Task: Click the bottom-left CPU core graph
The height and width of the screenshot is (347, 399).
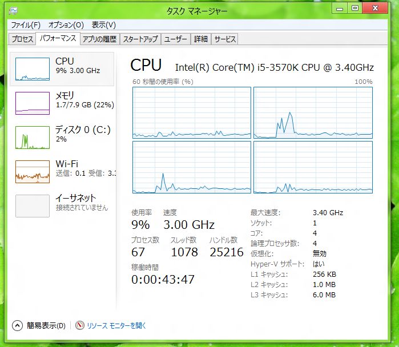Action: tap(192, 167)
